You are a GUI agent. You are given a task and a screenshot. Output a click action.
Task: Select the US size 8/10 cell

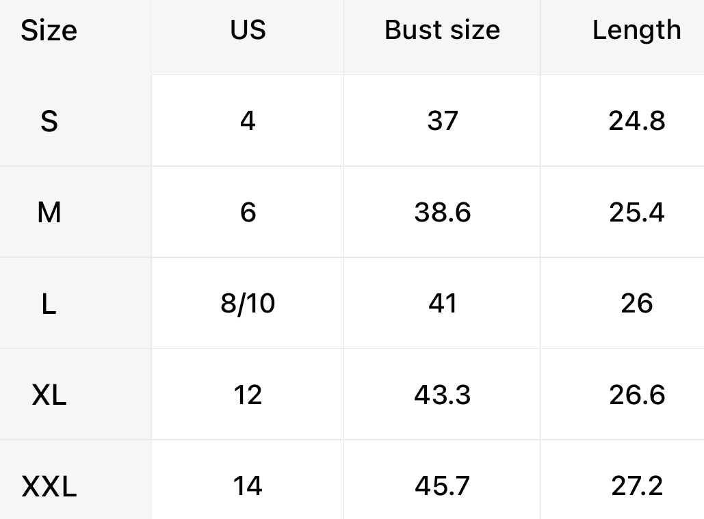point(248,304)
